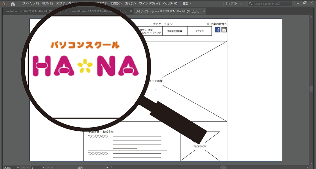The height and width of the screenshot is (169, 316).
Task: Expand the arrange documents dropdown arrow
Action: pyautogui.click(x=190, y=4)
